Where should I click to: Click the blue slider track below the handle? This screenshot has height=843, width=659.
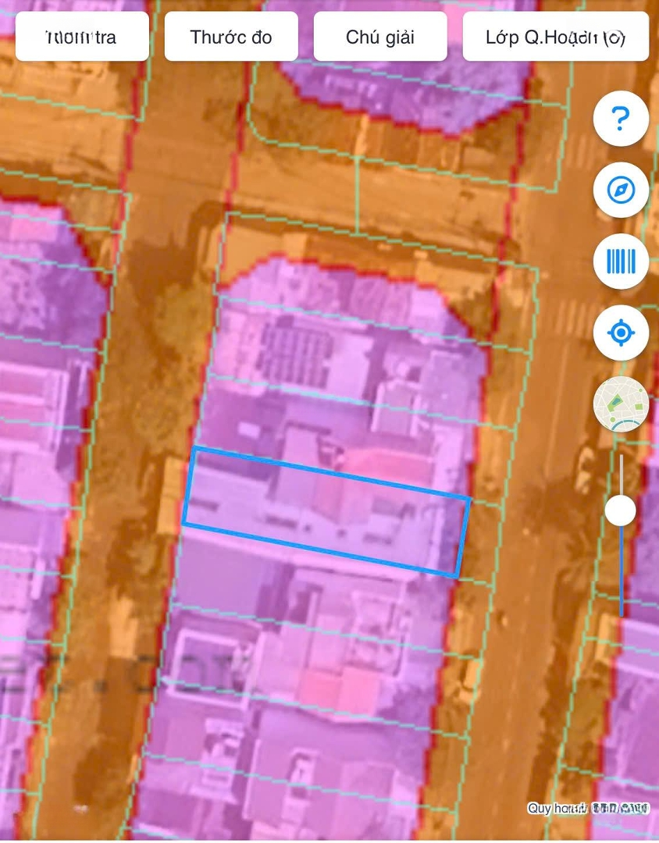(x=622, y=578)
